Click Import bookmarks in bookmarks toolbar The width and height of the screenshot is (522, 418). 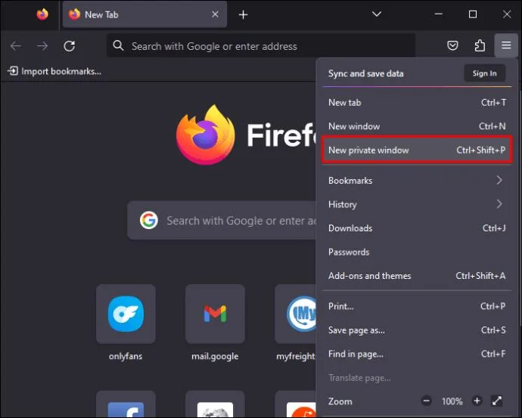click(x=54, y=71)
